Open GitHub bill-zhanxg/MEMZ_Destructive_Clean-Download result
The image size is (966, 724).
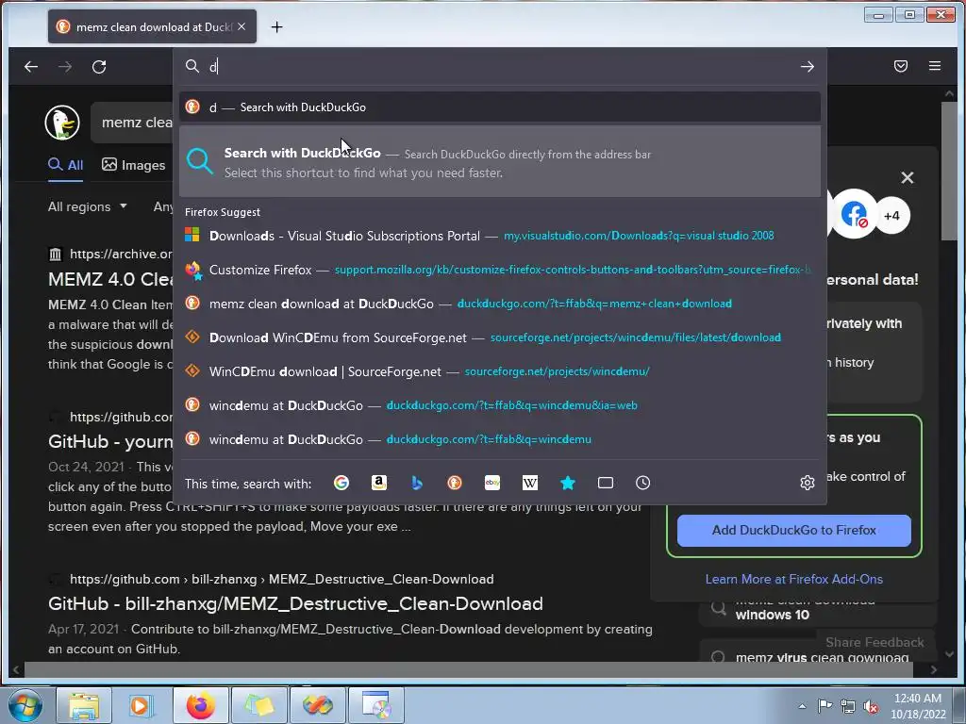(x=295, y=604)
